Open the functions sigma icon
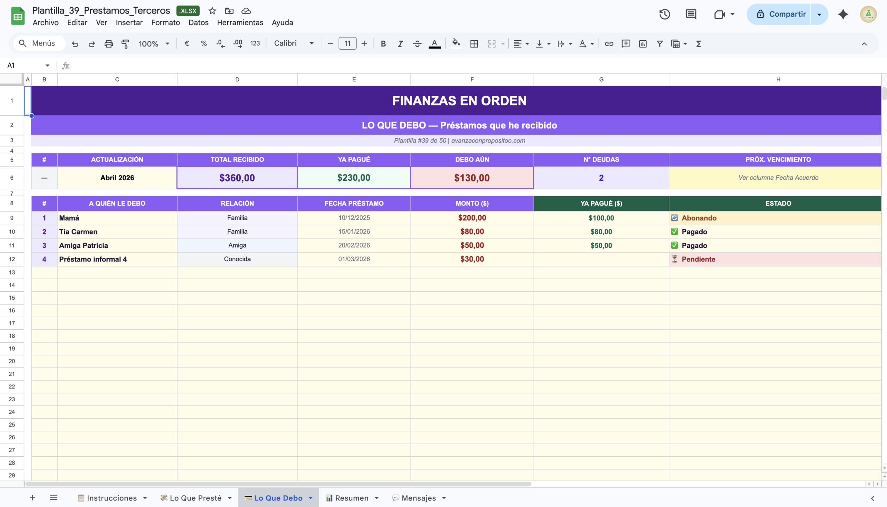 pos(698,44)
